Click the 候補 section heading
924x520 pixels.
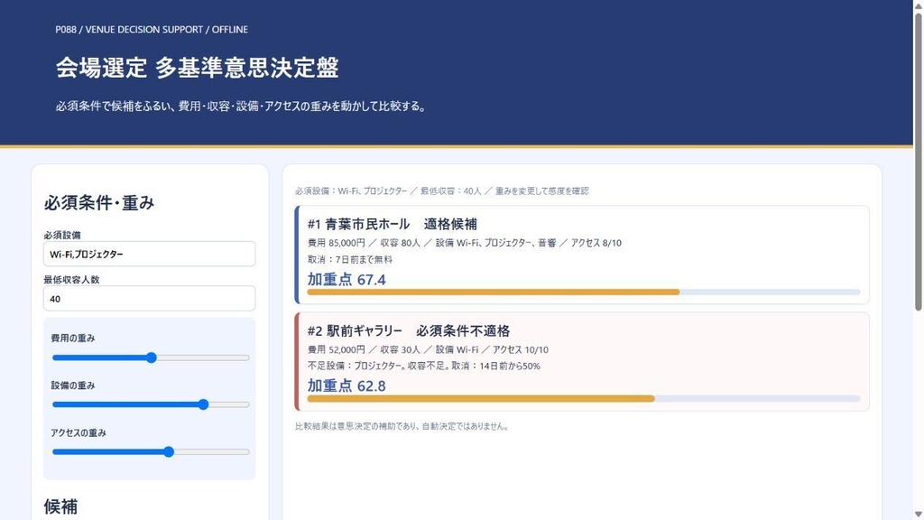click(x=60, y=506)
